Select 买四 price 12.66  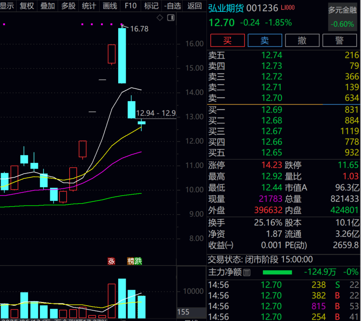click(272, 142)
